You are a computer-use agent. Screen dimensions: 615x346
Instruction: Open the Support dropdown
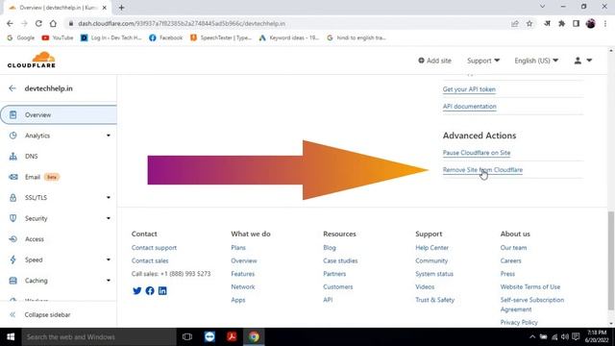pos(483,61)
